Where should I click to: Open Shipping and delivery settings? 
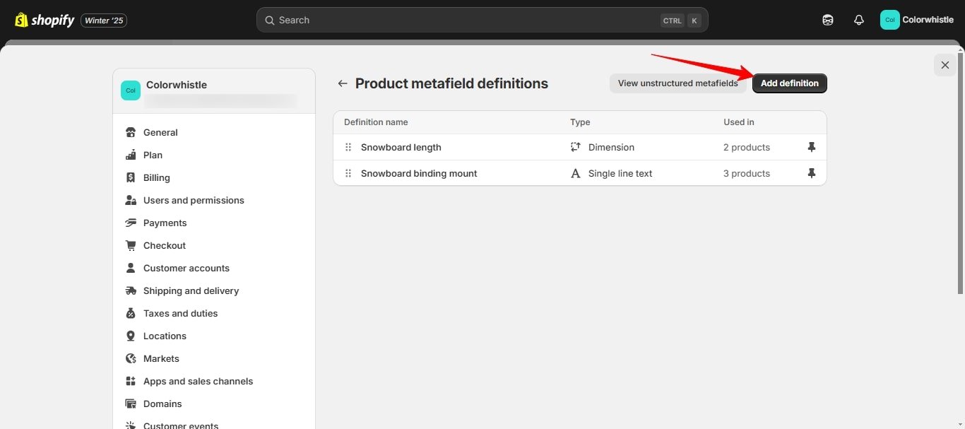tap(191, 290)
